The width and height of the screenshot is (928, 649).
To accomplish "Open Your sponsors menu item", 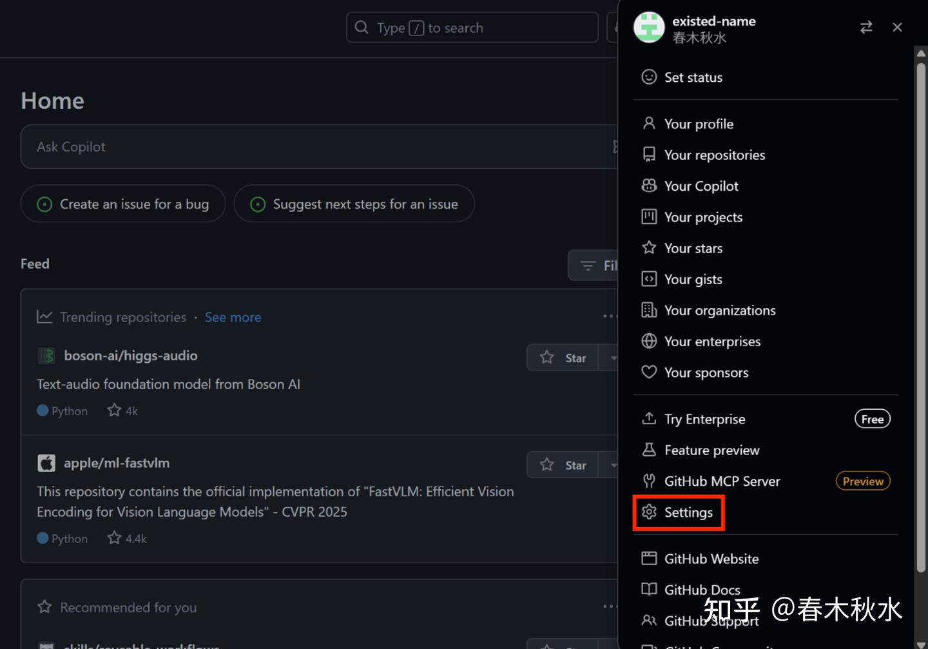I will coord(766,372).
